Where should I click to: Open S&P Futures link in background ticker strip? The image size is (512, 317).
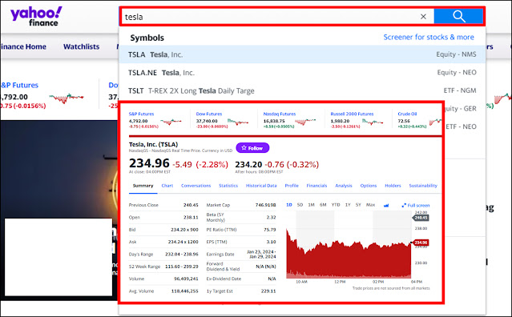pos(19,85)
